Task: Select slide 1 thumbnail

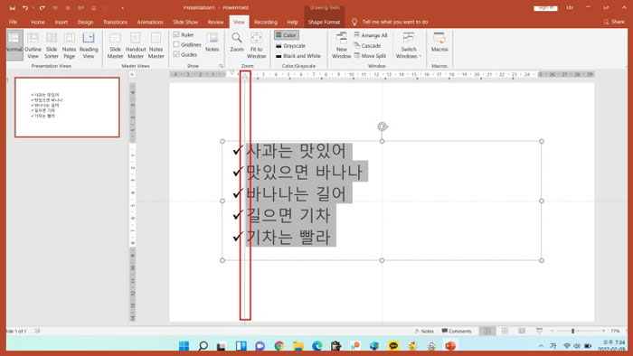Action: 68,108
